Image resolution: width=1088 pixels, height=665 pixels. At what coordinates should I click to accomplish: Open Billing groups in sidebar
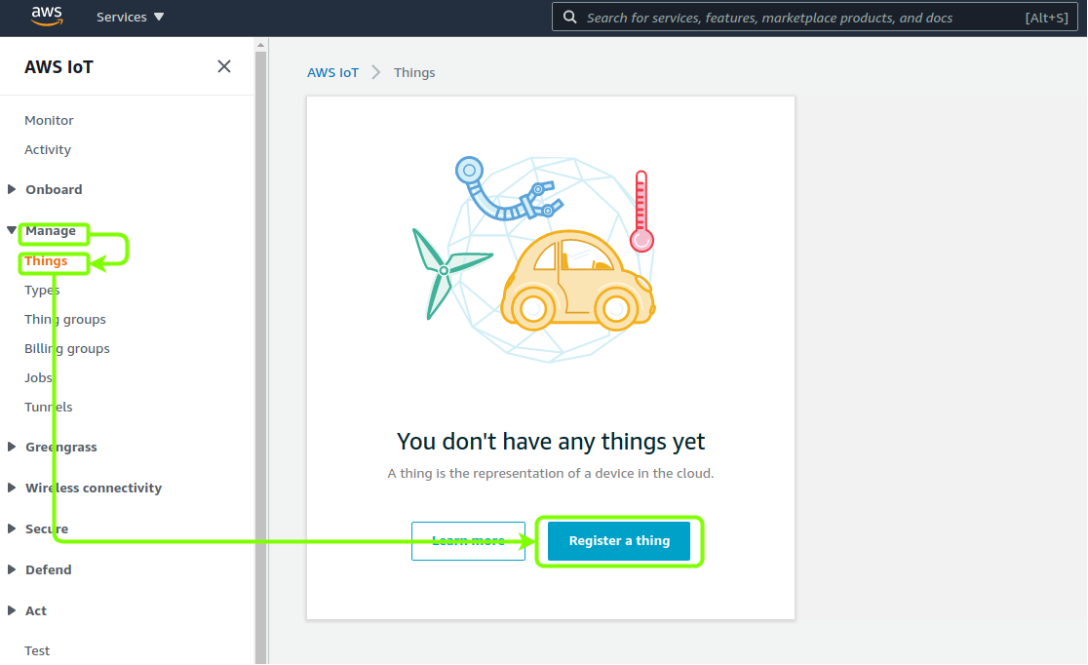66,348
